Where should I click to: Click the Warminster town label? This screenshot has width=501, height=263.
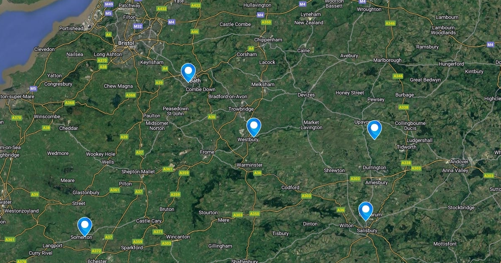(x=250, y=165)
